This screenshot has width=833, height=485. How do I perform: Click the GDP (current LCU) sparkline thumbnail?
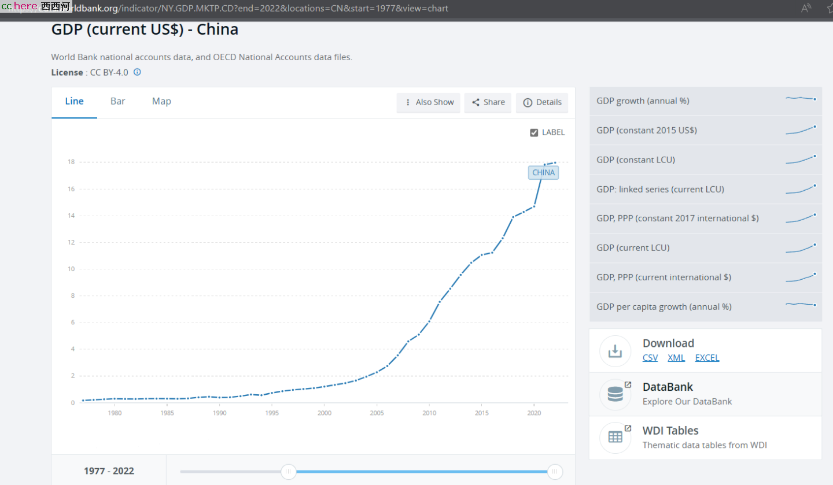click(x=801, y=248)
